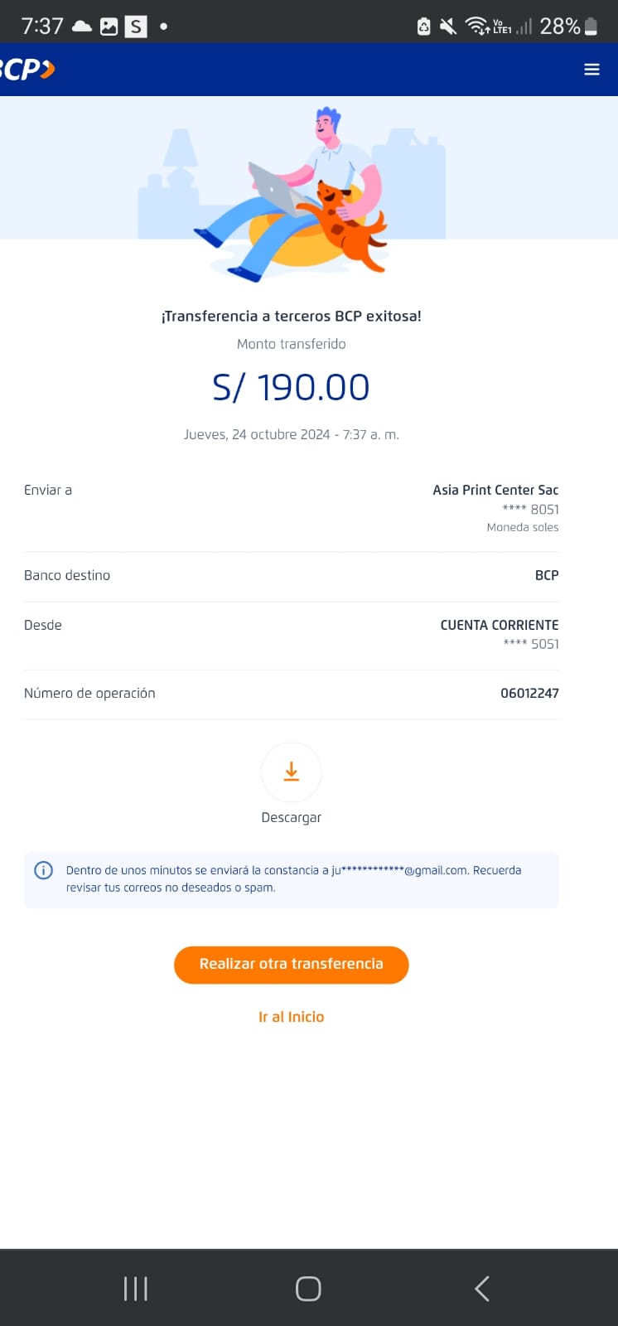Tap the BCP logo in header
This screenshot has height=1326, width=618.
click(27, 70)
